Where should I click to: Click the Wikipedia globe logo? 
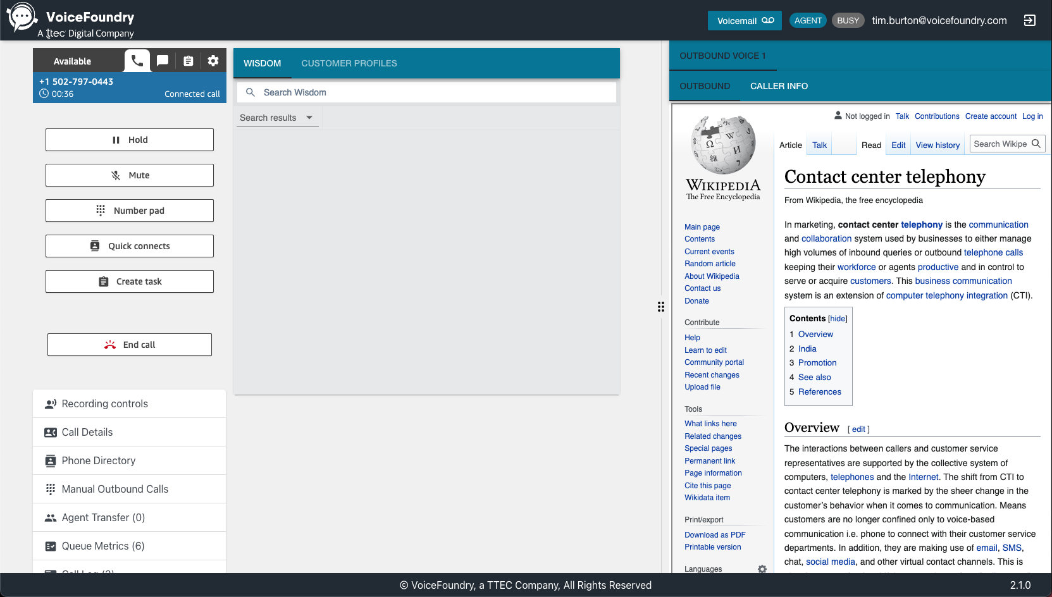(x=724, y=145)
